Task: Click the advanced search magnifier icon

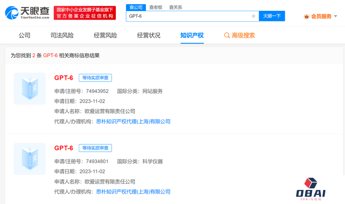Action: coord(227,35)
